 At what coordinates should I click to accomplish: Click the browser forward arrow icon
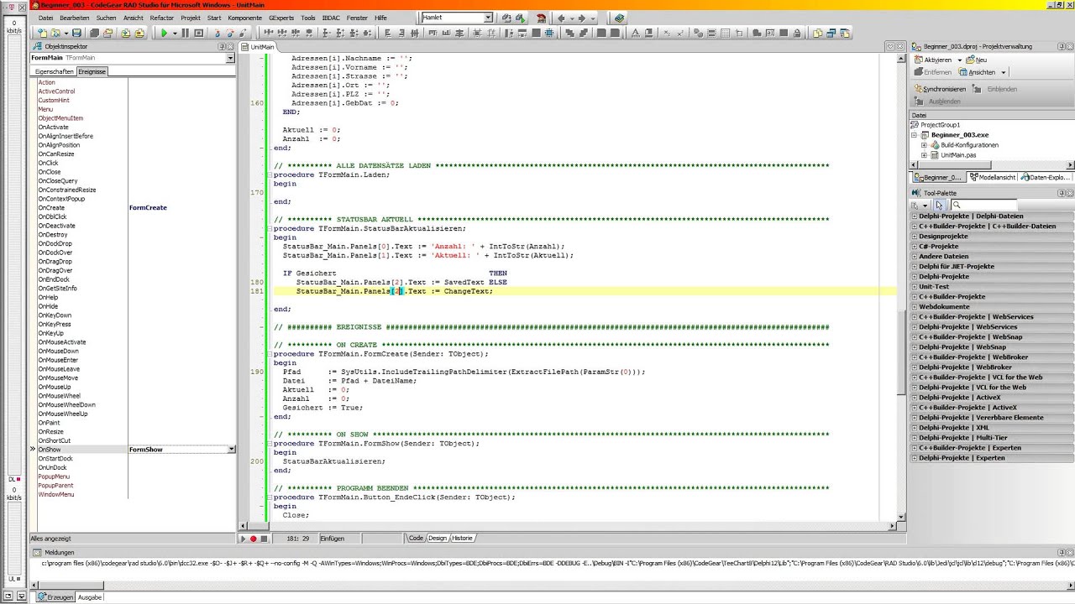[581, 18]
